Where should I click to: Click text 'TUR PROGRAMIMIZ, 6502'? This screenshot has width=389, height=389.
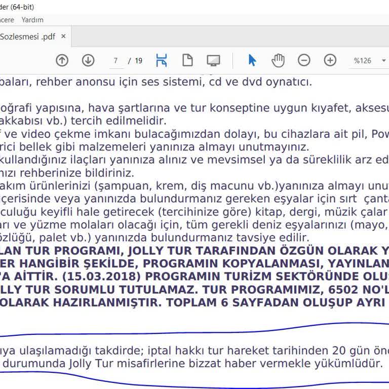280,290
